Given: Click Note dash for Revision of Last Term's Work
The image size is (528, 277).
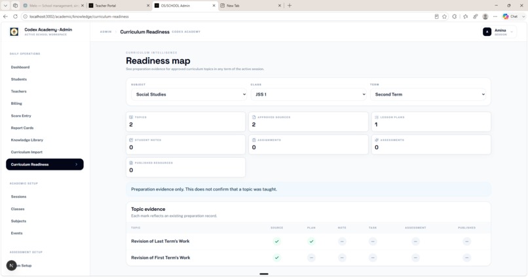Looking at the screenshot, I should click(x=342, y=242).
